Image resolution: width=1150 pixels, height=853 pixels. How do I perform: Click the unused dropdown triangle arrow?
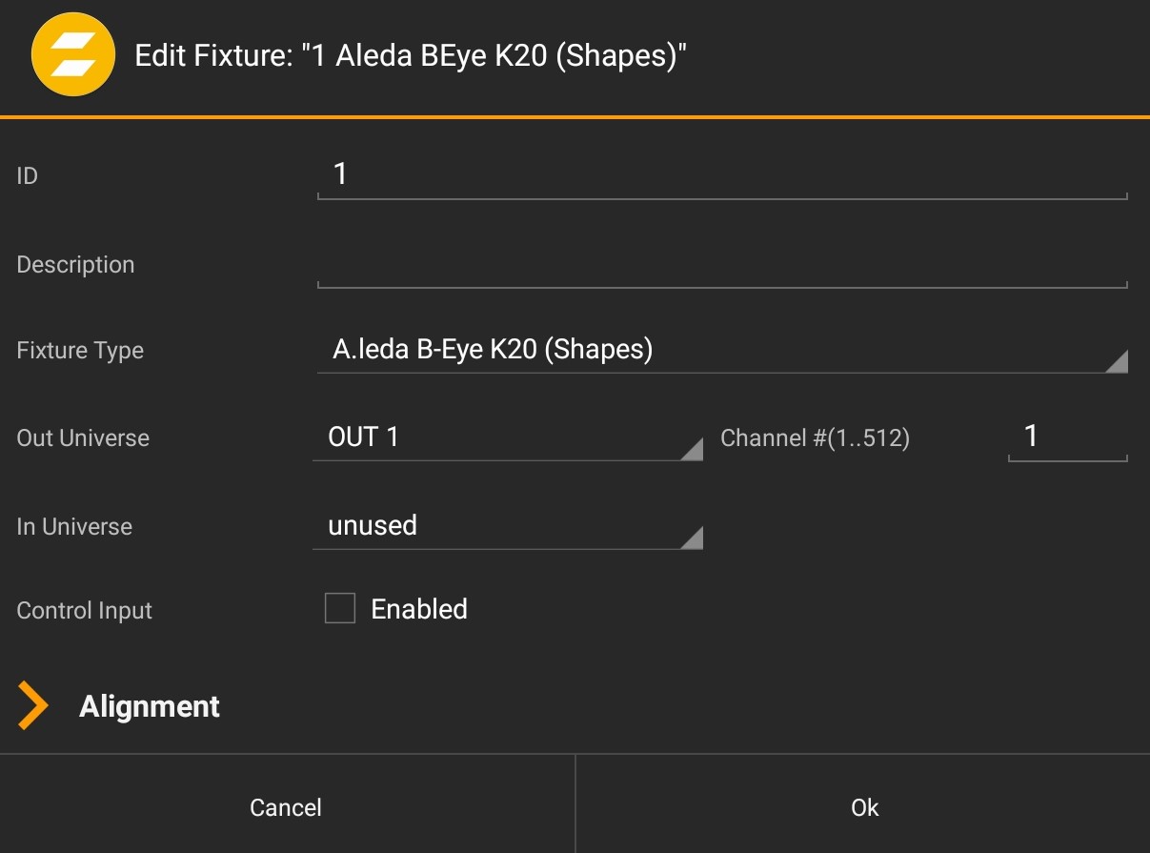click(x=692, y=538)
